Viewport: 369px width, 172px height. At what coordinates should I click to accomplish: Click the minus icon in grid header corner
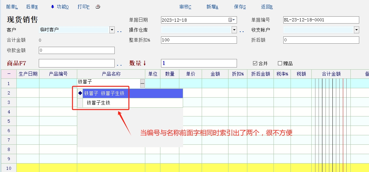(x=9, y=74)
